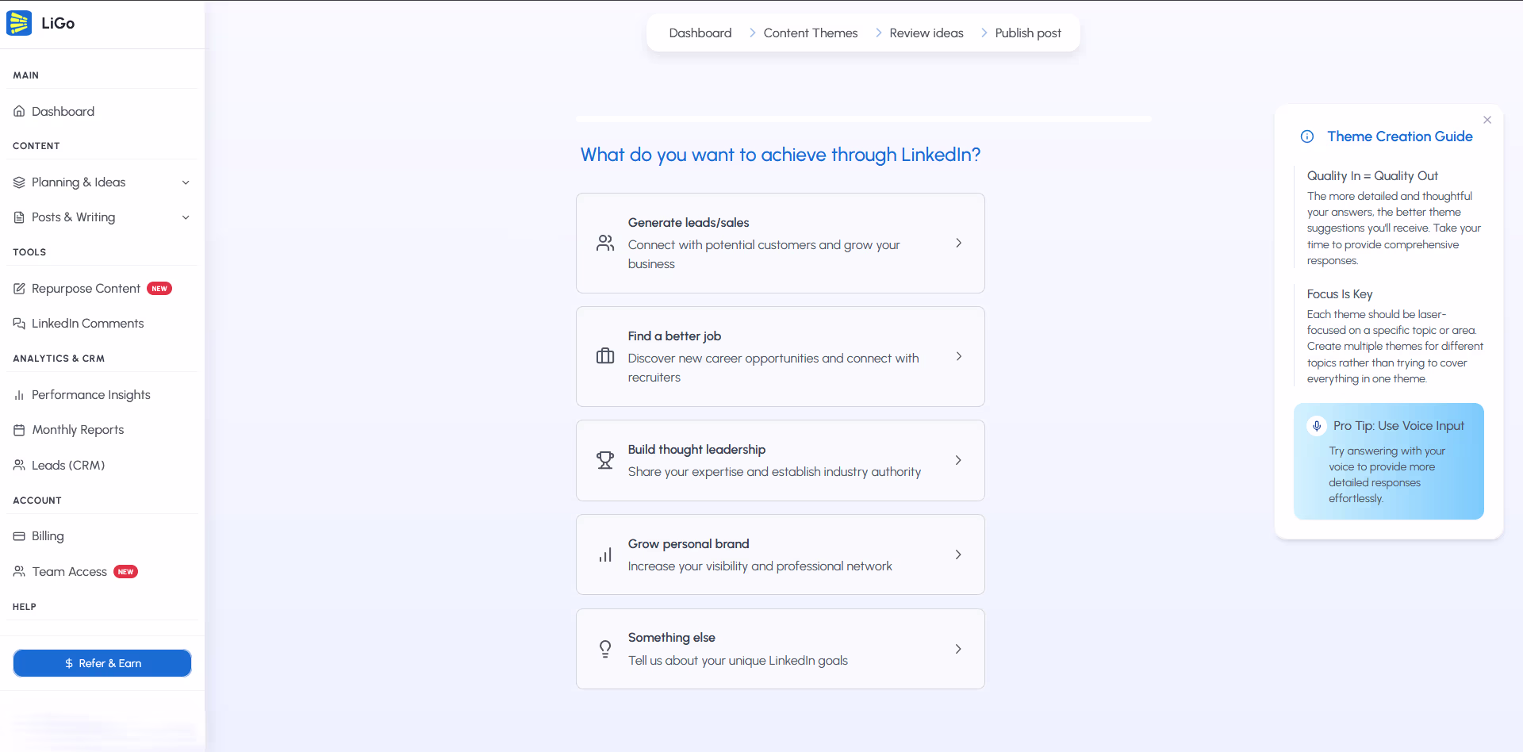Open Team Access in the sidebar

pos(69,572)
